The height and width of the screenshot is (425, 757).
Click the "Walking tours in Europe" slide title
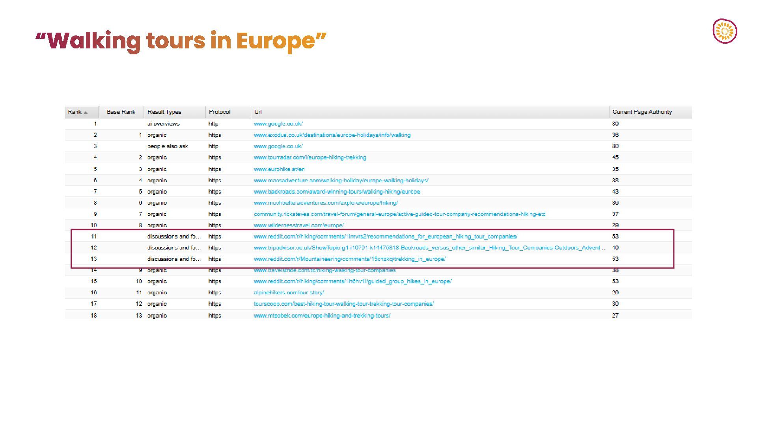tap(181, 41)
